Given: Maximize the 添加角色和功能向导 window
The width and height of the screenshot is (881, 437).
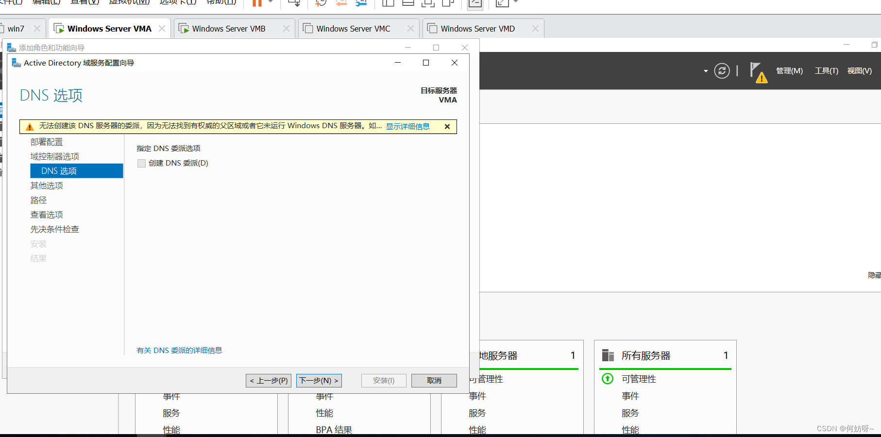Looking at the screenshot, I should tap(436, 48).
